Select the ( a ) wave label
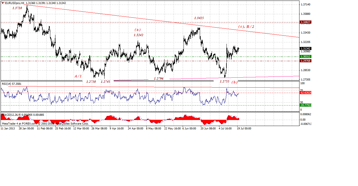Image resolution: width=358 pixels, height=186 pixels. (138, 30)
